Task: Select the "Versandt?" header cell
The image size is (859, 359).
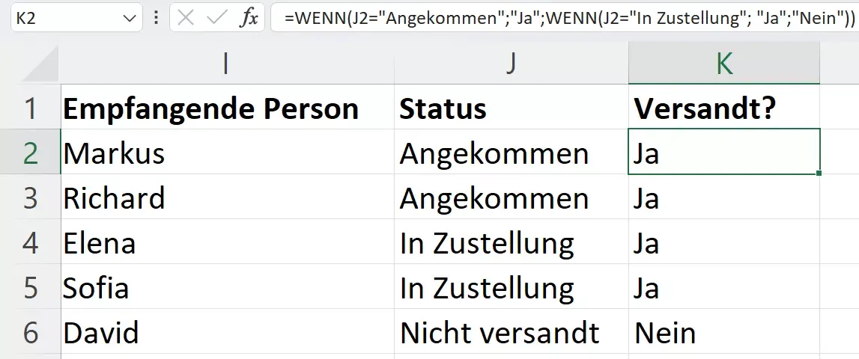Action: tap(723, 109)
